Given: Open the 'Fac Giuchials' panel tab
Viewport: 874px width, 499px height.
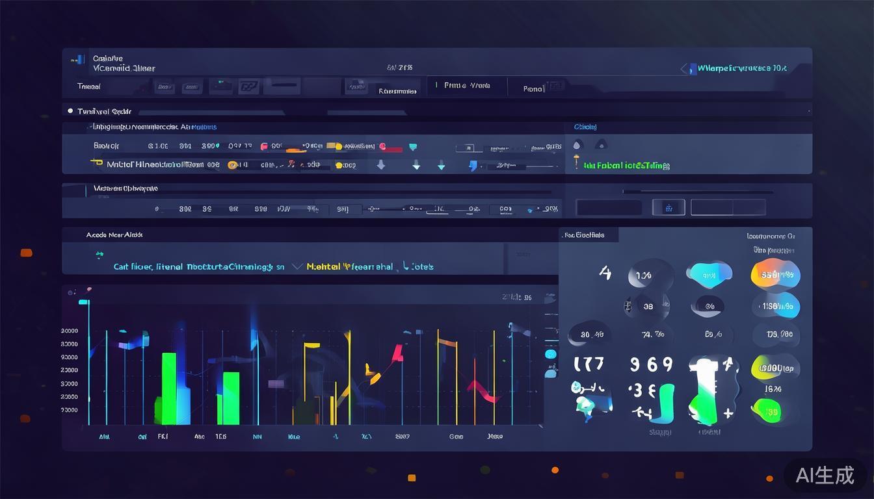Looking at the screenshot, I should 585,235.
